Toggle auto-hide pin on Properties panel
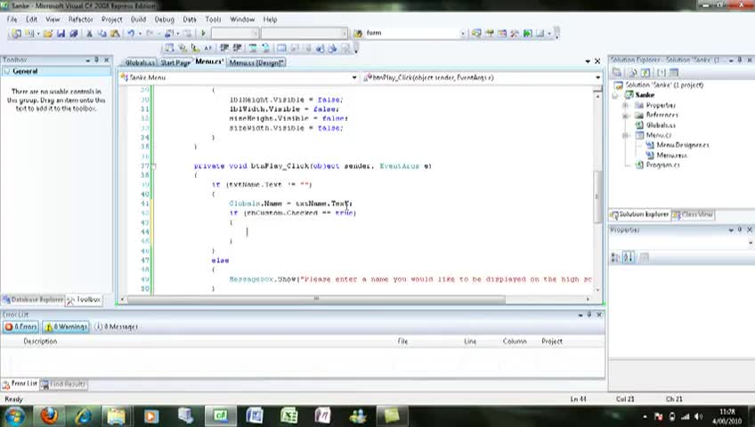 (x=740, y=230)
